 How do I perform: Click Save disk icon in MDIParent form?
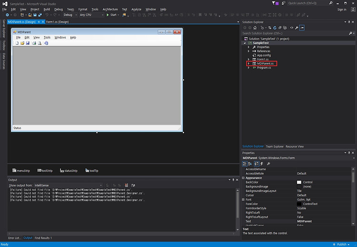point(28,43)
